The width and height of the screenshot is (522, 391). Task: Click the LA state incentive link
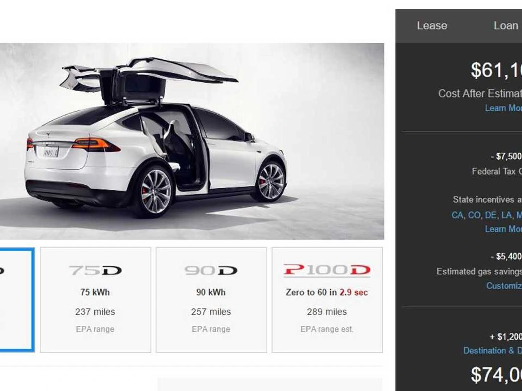[506, 215]
